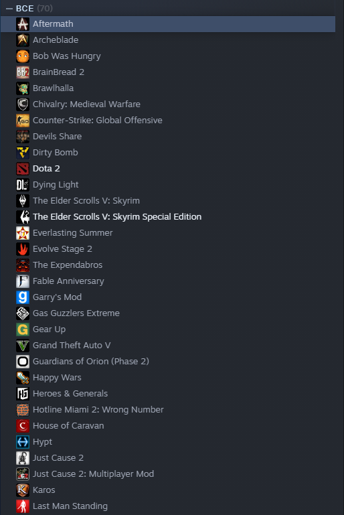The width and height of the screenshot is (344, 515).
Task: Open Heroes & Generals entry
Action: coord(168,394)
